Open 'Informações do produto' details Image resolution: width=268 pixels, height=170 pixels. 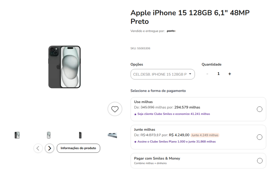(78, 148)
